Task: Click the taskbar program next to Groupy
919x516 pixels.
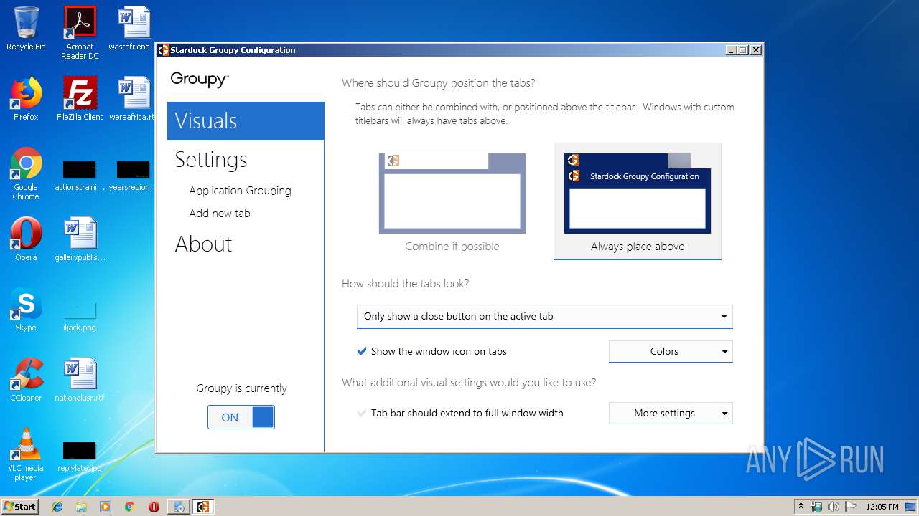Action: (178, 507)
